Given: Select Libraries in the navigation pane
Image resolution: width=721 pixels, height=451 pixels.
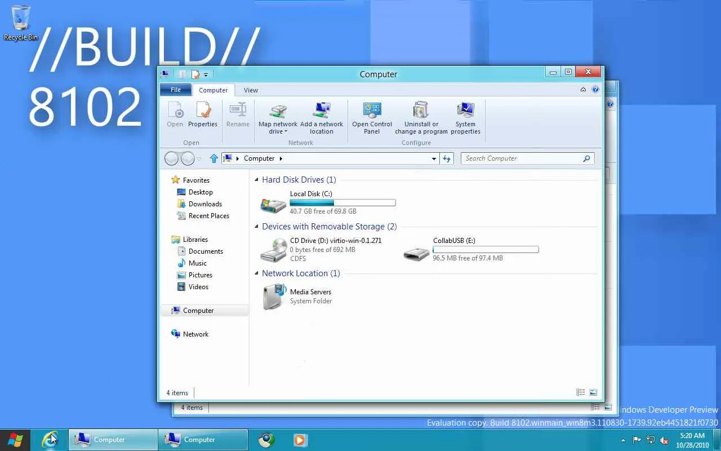Looking at the screenshot, I should (x=190, y=240).
